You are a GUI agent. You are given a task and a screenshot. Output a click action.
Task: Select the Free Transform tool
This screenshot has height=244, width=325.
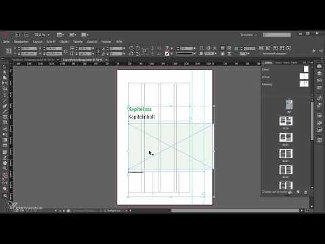coord(5,135)
